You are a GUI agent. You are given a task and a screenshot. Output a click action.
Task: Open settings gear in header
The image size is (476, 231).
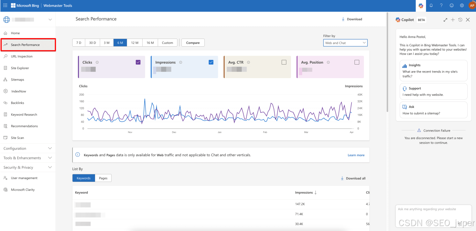[x=462, y=6]
